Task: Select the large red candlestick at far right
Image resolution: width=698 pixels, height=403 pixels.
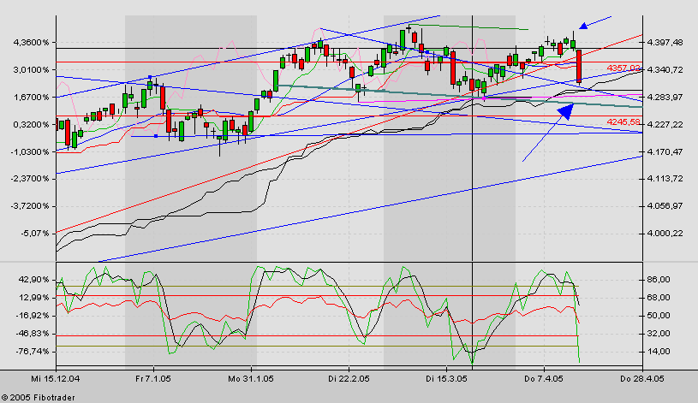Action: (x=580, y=66)
